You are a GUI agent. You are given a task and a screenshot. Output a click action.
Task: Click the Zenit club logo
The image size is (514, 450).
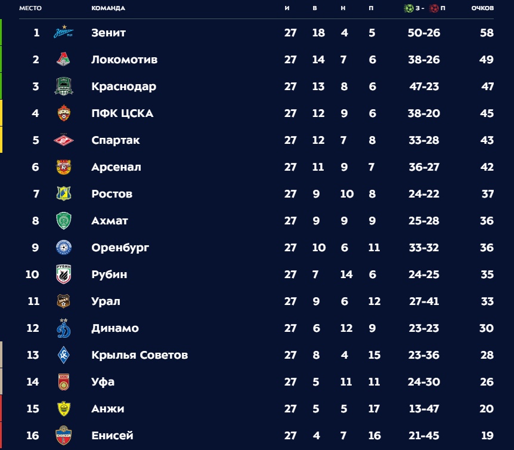pyautogui.click(x=64, y=32)
